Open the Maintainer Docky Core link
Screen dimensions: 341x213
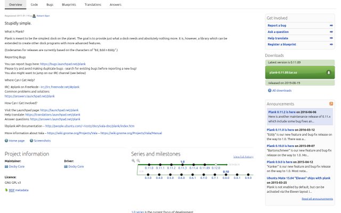[17, 167]
